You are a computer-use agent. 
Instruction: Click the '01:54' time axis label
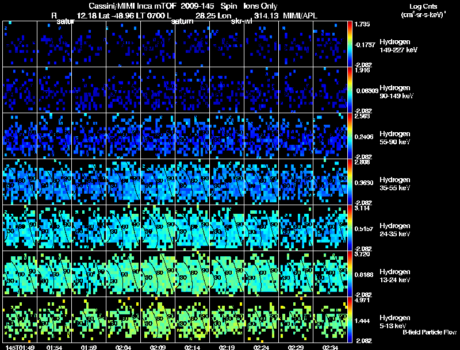pos(54,348)
